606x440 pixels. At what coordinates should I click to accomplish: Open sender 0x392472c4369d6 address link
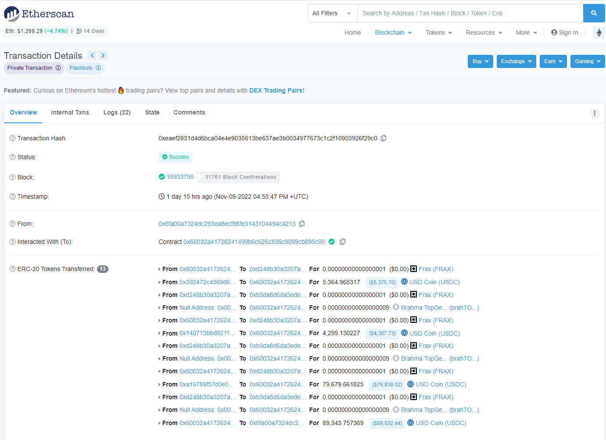click(208, 282)
